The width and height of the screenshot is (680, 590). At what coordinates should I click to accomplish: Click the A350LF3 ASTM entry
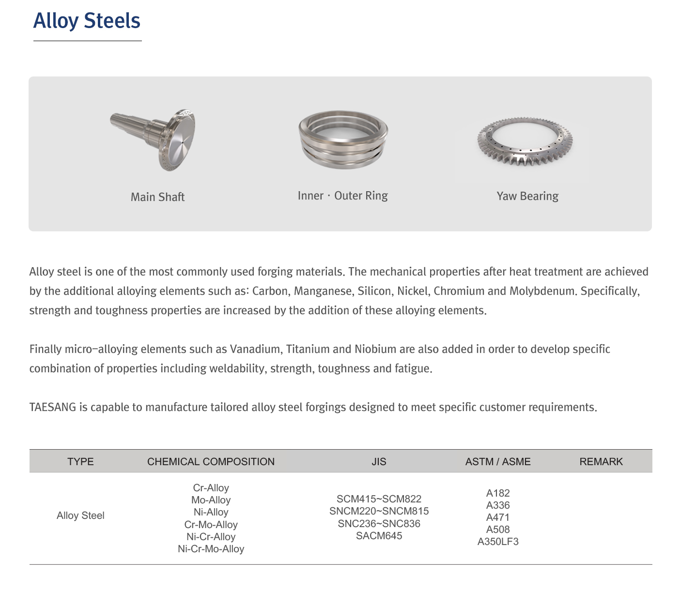point(497,542)
